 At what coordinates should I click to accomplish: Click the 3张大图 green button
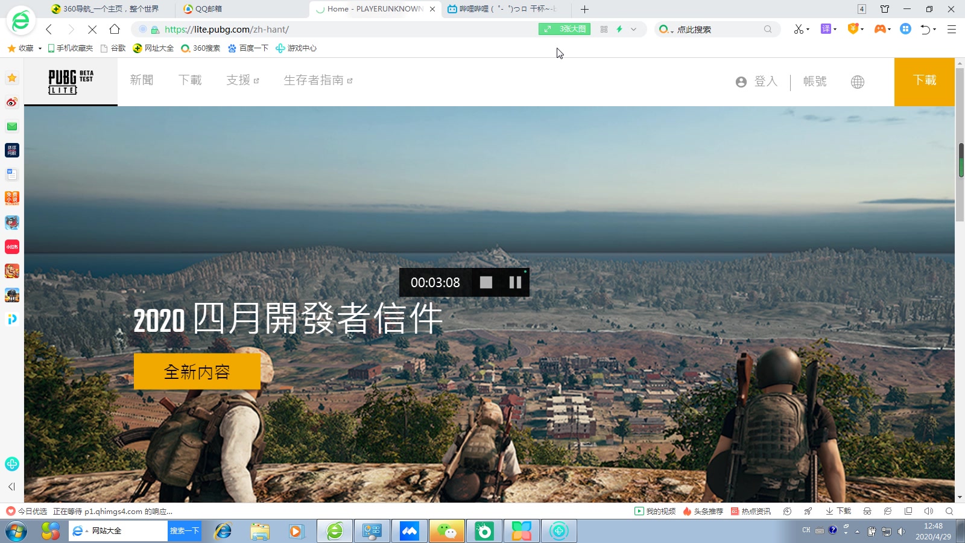(x=565, y=29)
